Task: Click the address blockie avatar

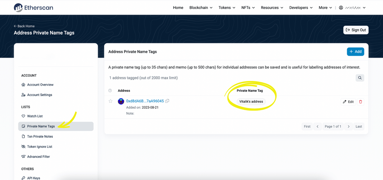Action: (121, 101)
